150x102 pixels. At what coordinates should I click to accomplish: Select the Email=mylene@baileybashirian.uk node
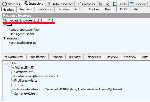pyautogui.click(x=37, y=76)
